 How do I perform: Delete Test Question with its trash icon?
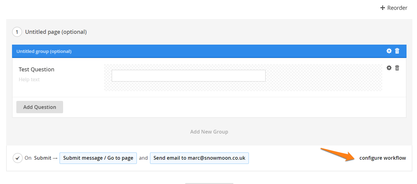397,68
